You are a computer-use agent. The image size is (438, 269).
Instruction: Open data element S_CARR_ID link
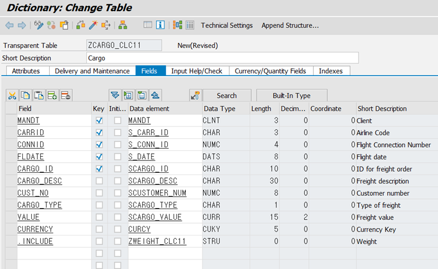148,133
